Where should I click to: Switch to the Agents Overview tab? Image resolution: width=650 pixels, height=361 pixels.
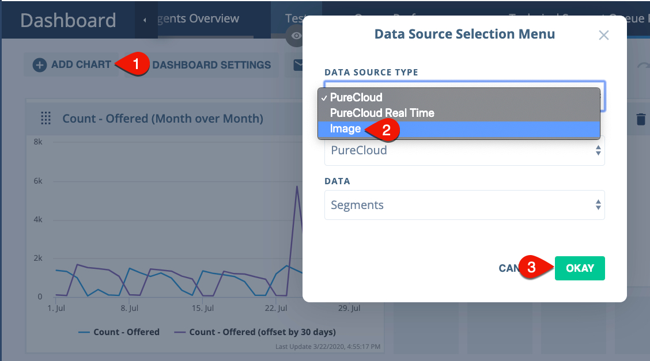[x=198, y=18]
